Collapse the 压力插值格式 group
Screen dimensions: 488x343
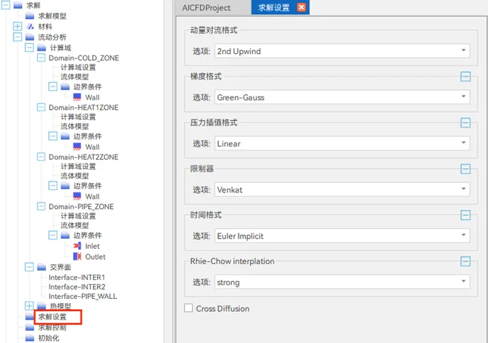[465, 123]
